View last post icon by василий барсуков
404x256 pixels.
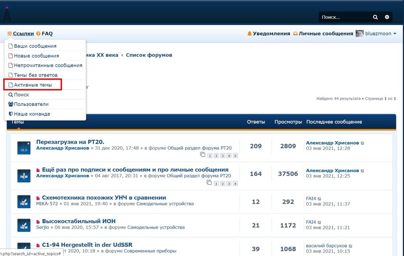(x=351, y=246)
